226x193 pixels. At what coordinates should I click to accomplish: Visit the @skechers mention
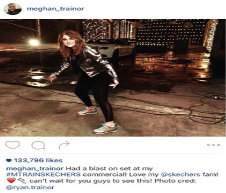click(180, 174)
